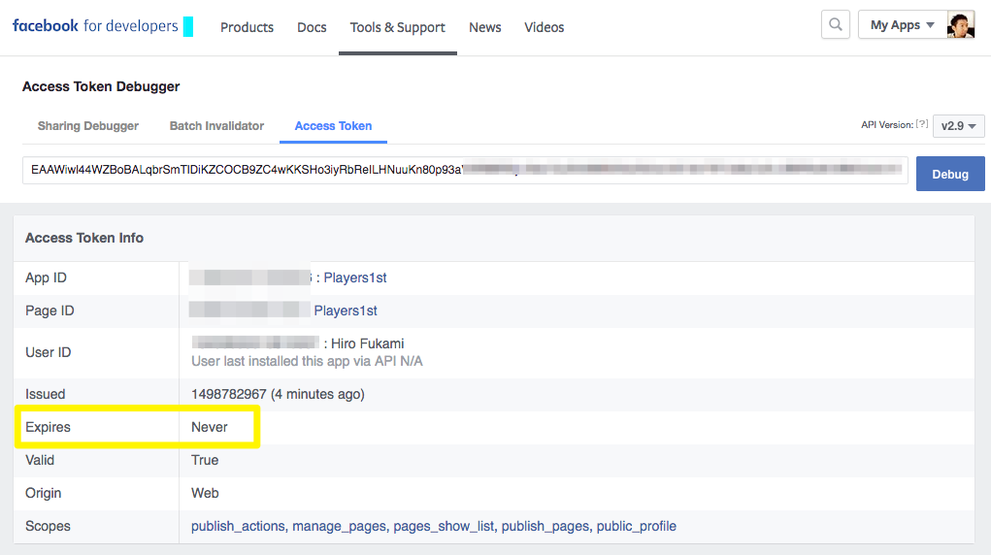Click the public_profile scope link

click(x=637, y=526)
